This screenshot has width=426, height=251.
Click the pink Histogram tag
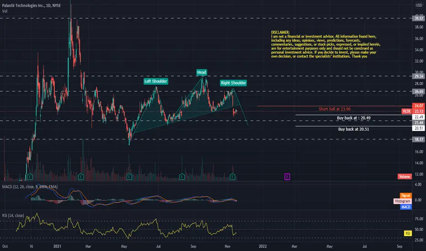[x=402, y=201]
